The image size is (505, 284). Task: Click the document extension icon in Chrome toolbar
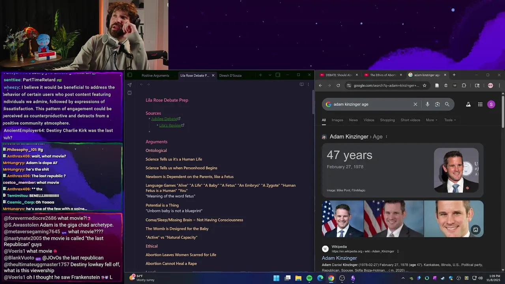[x=437, y=85]
